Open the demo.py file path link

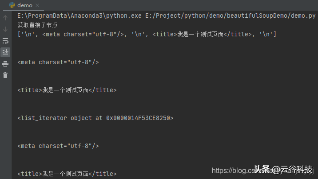click(x=231, y=16)
